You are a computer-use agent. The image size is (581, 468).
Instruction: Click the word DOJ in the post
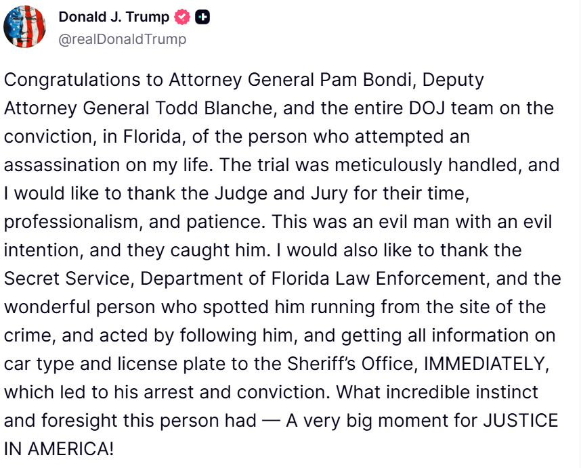427,108
